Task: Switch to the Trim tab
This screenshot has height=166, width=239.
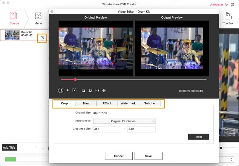Action: tap(85, 103)
